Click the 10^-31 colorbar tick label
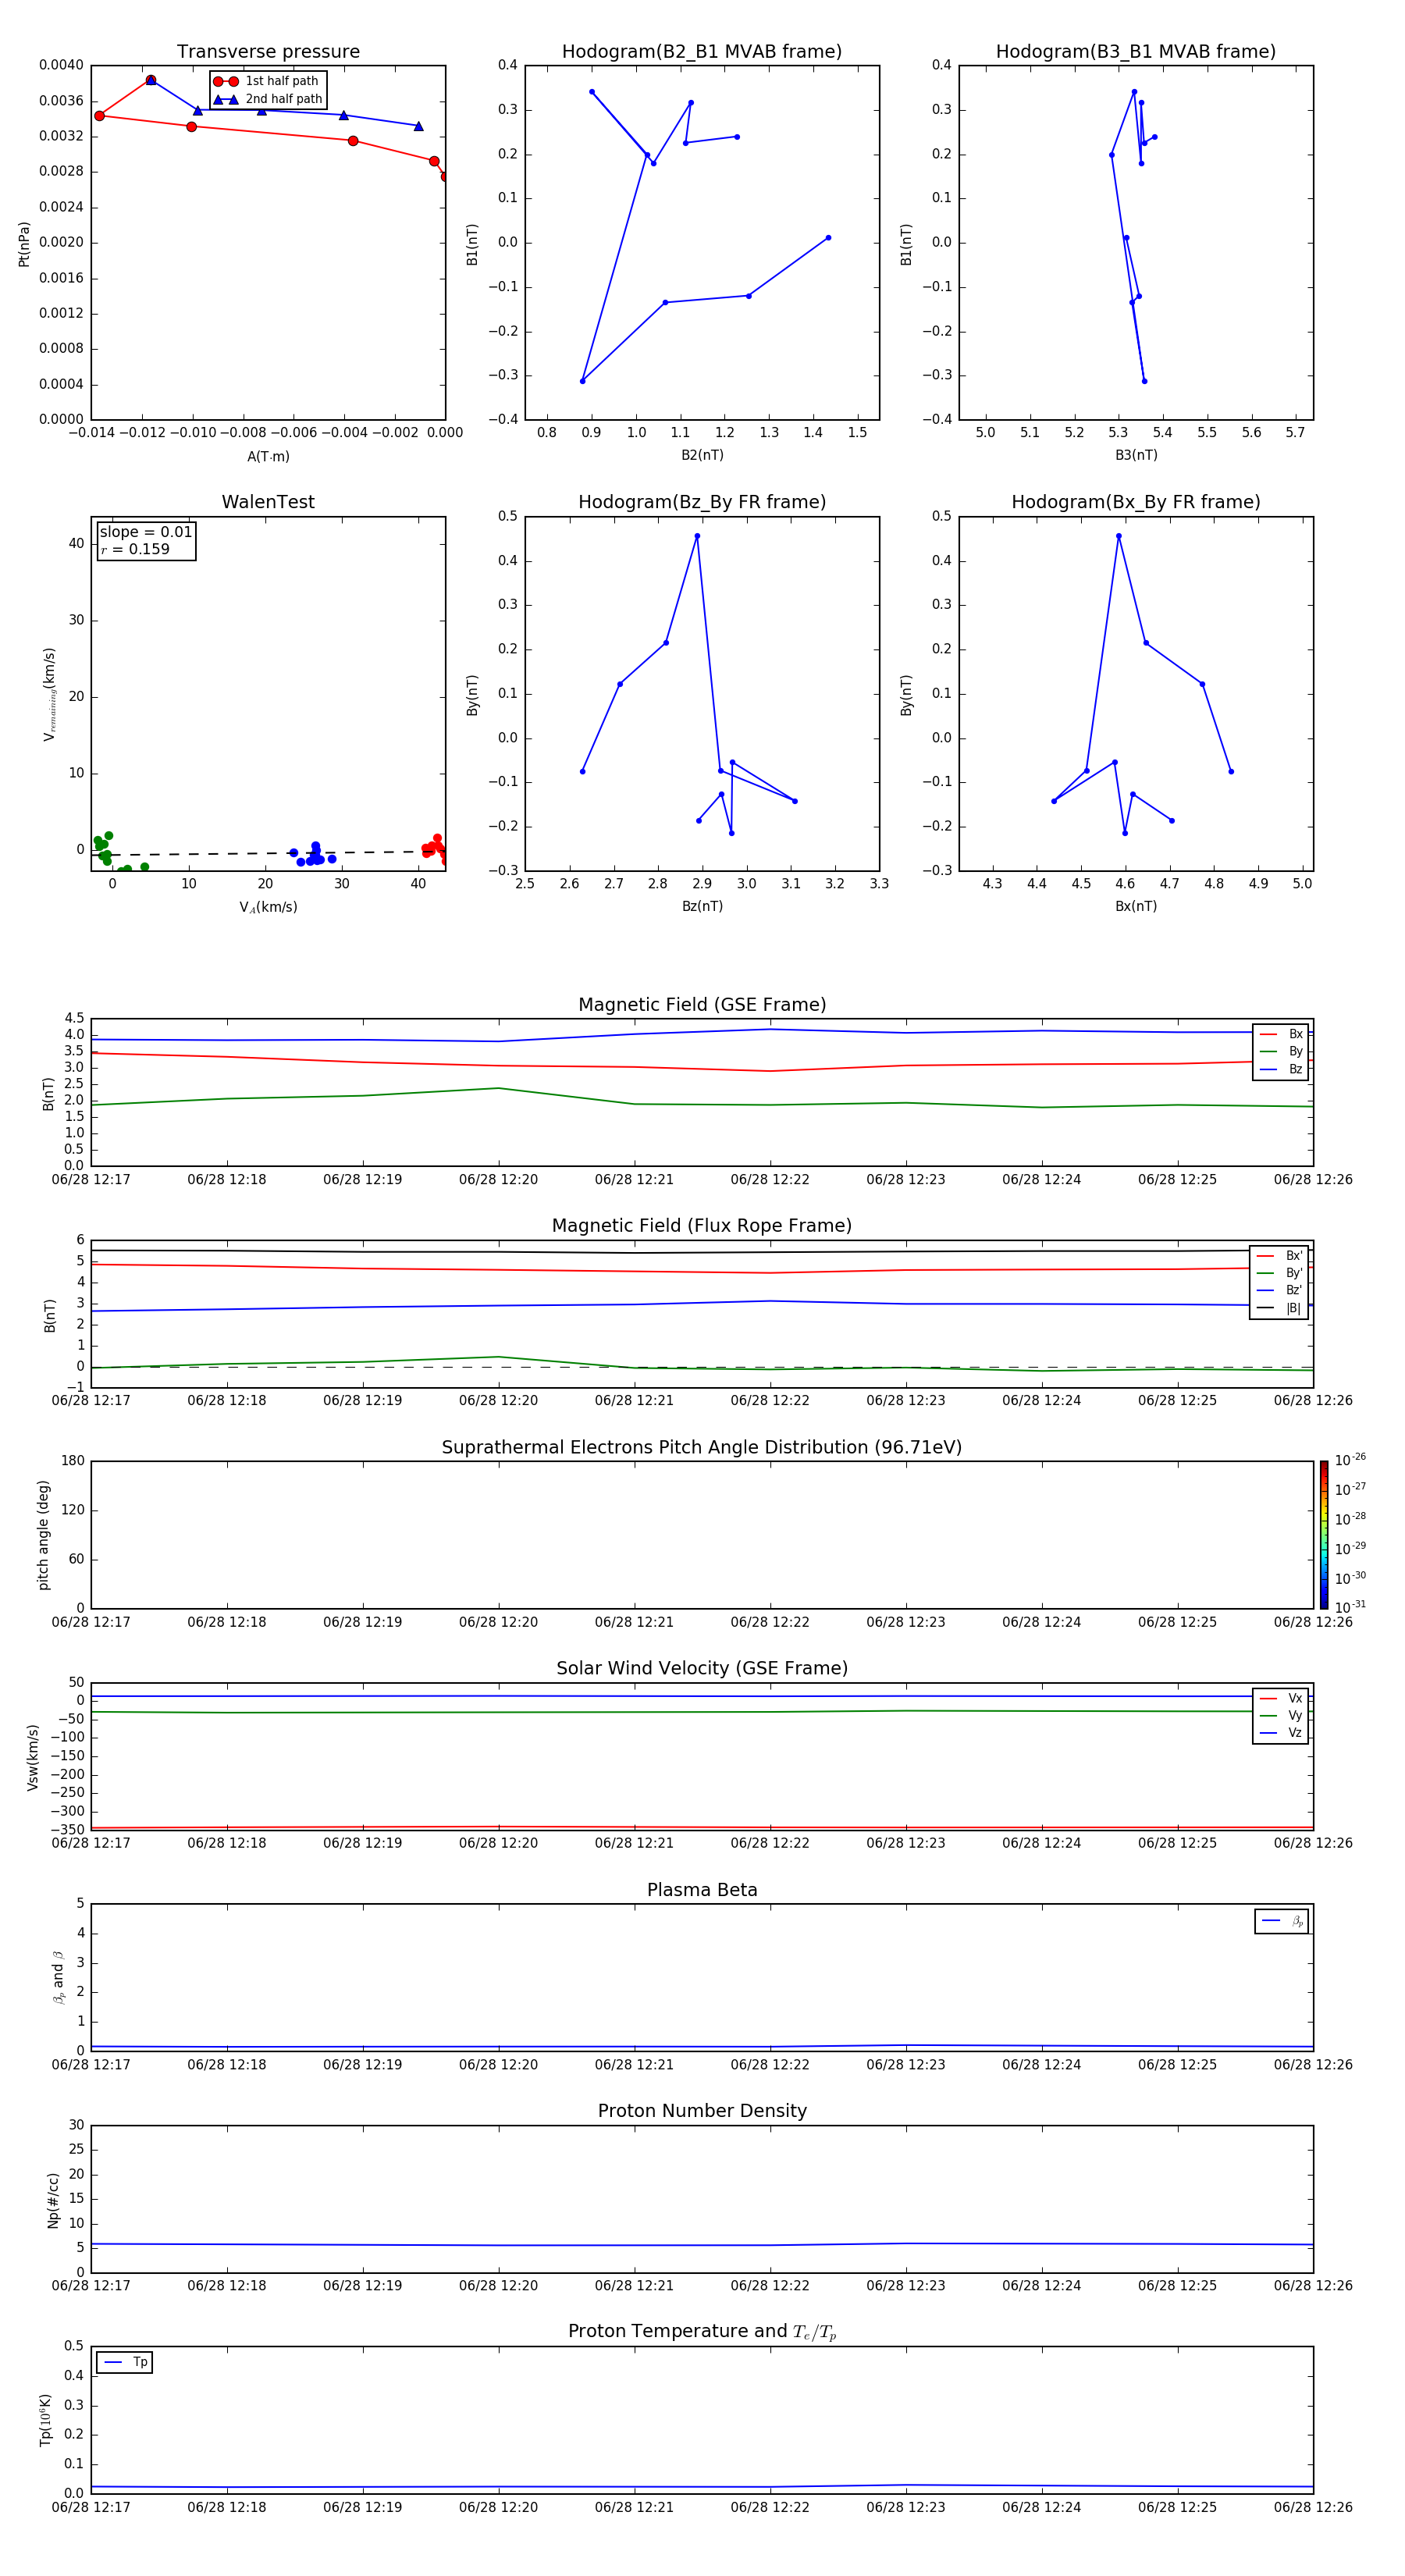 tap(1350, 1607)
